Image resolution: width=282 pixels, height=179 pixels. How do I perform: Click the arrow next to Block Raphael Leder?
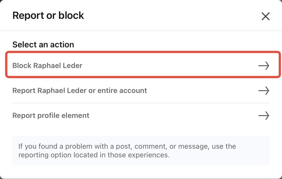click(264, 66)
